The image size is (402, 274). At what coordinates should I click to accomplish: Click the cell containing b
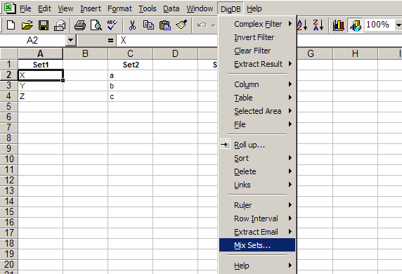tap(130, 86)
